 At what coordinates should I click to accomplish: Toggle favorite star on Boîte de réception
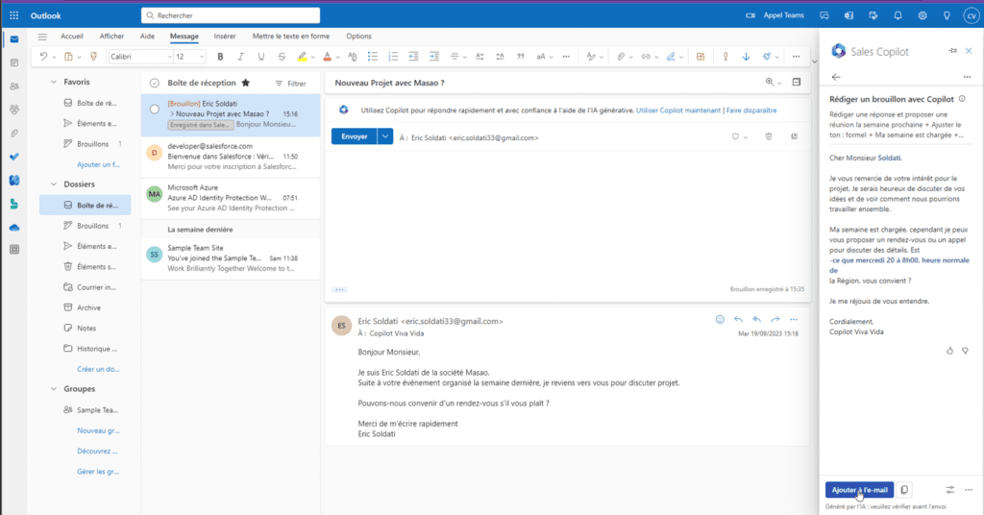246,83
